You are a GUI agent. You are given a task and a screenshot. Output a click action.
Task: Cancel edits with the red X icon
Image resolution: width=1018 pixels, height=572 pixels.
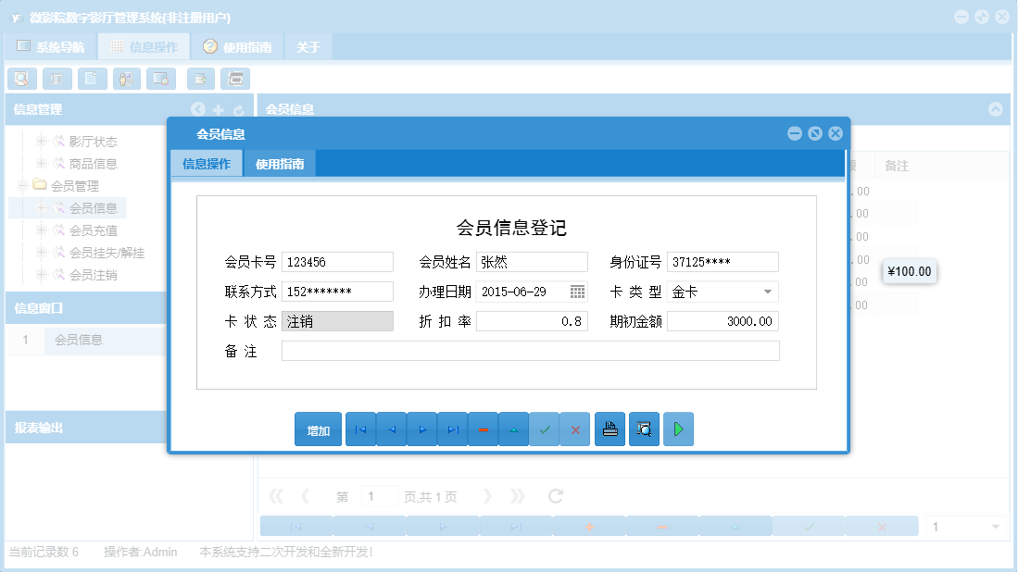(x=575, y=429)
